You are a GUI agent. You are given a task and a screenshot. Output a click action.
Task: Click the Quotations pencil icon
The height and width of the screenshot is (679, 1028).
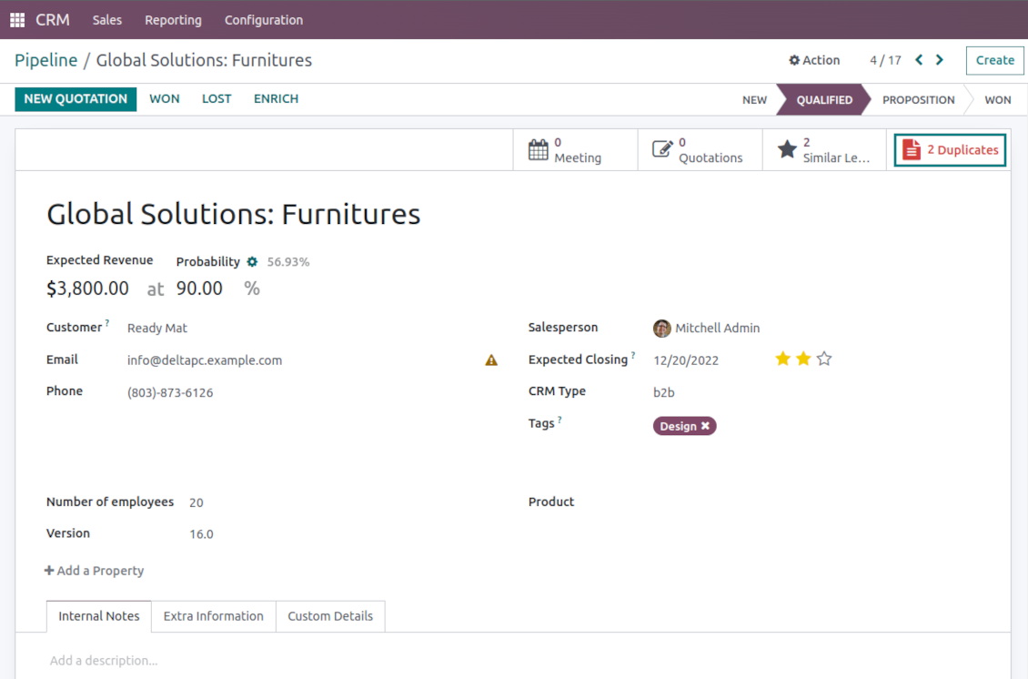662,150
